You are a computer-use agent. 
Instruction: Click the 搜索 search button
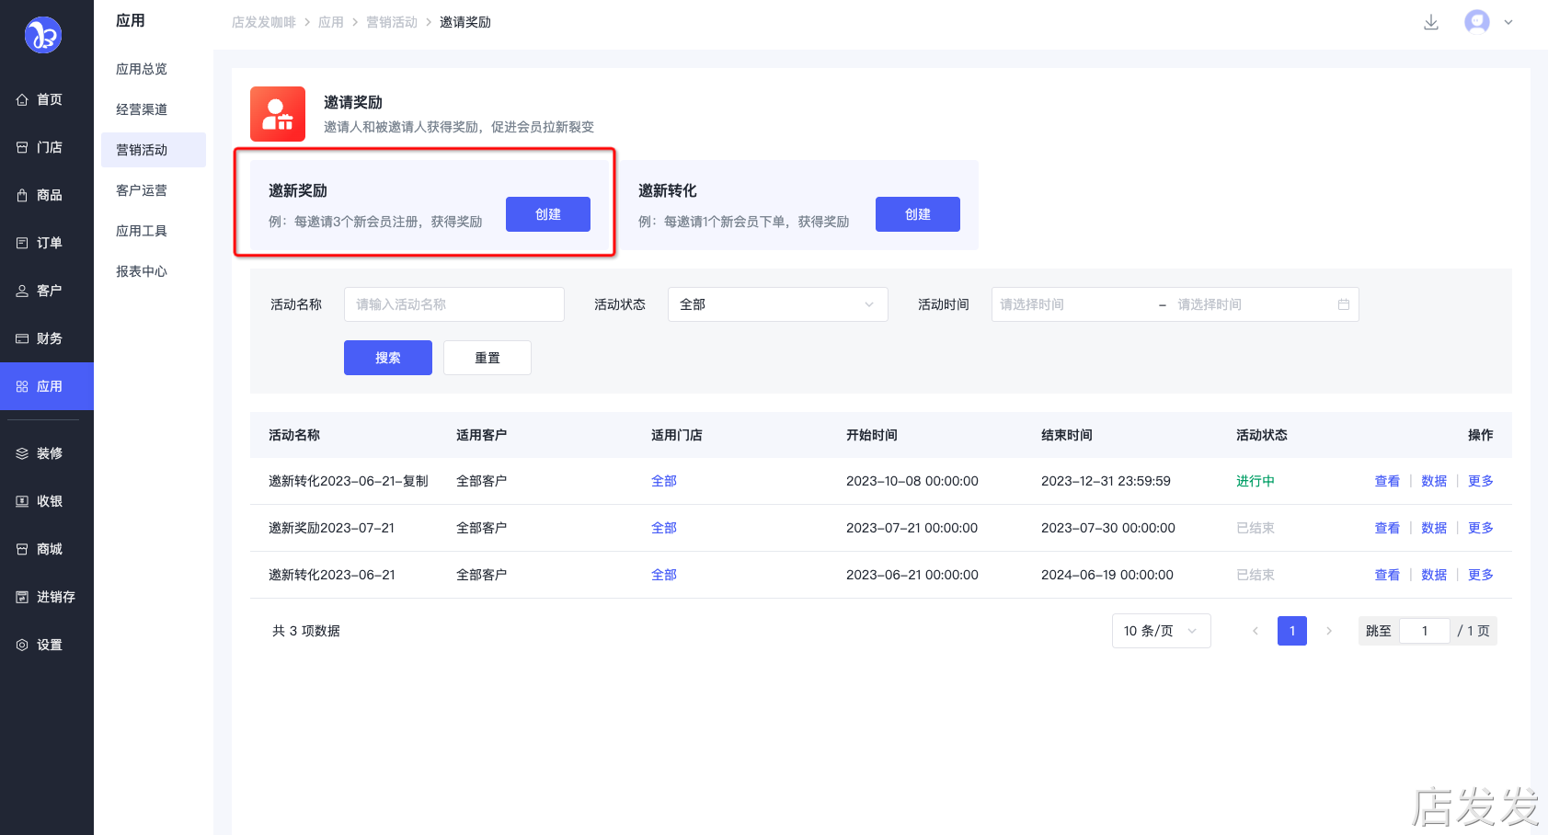[x=388, y=358]
